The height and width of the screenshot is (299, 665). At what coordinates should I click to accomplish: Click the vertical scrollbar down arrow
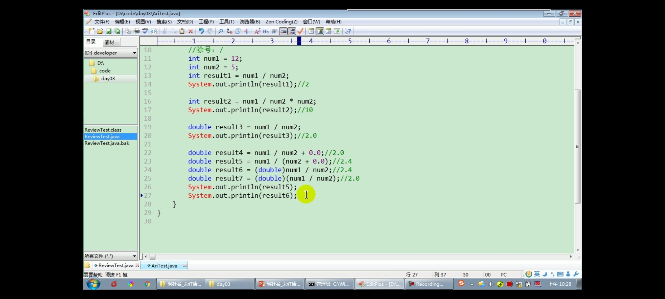point(578,250)
